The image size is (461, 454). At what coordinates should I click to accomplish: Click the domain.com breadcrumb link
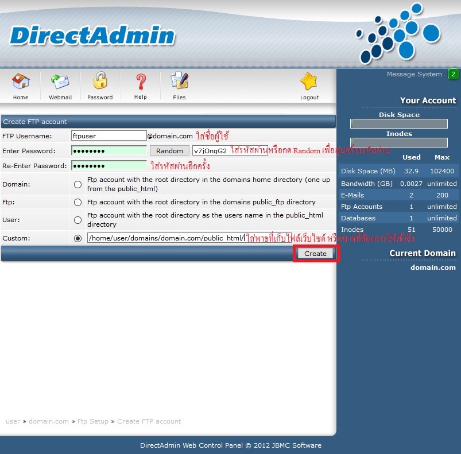pyautogui.click(x=48, y=421)
